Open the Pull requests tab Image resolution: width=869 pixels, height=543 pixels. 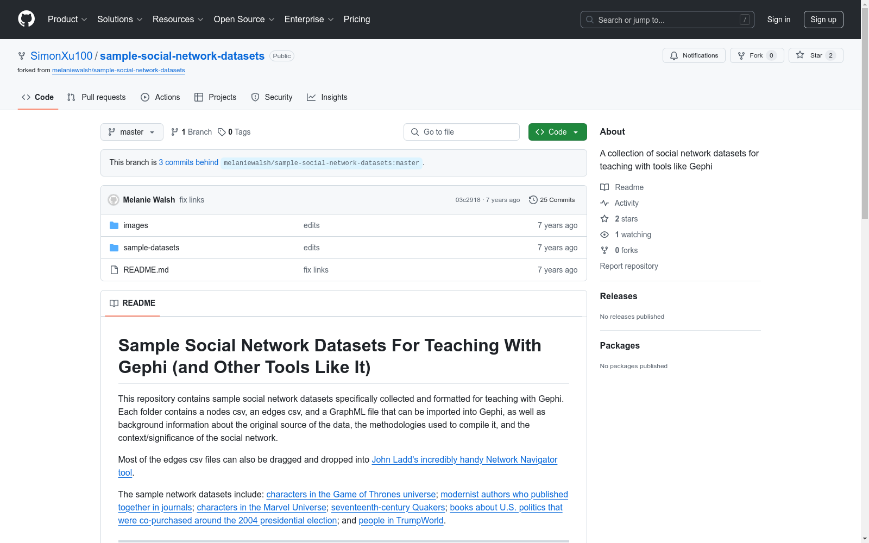coord(97,97)
